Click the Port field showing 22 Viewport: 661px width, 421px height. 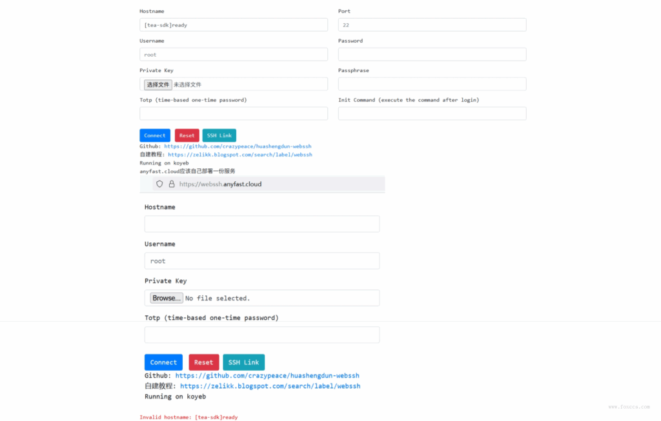pos(432,25)
